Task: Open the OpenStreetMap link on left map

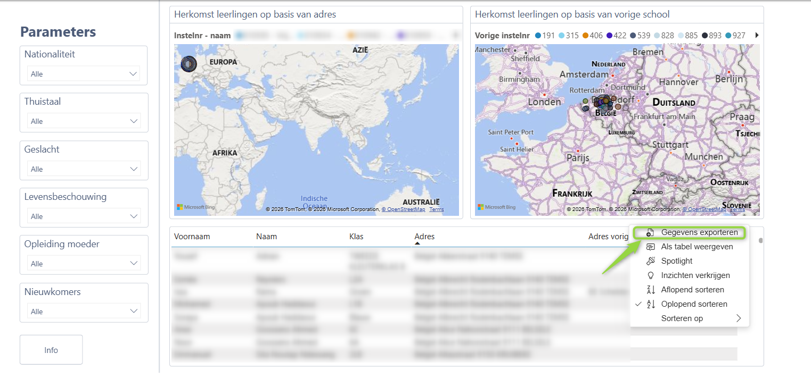Action: coord(403,209)
